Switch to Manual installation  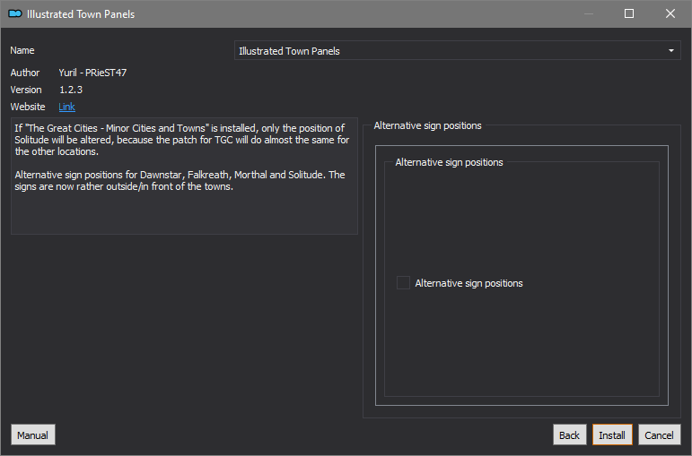(x=33, y=434)
